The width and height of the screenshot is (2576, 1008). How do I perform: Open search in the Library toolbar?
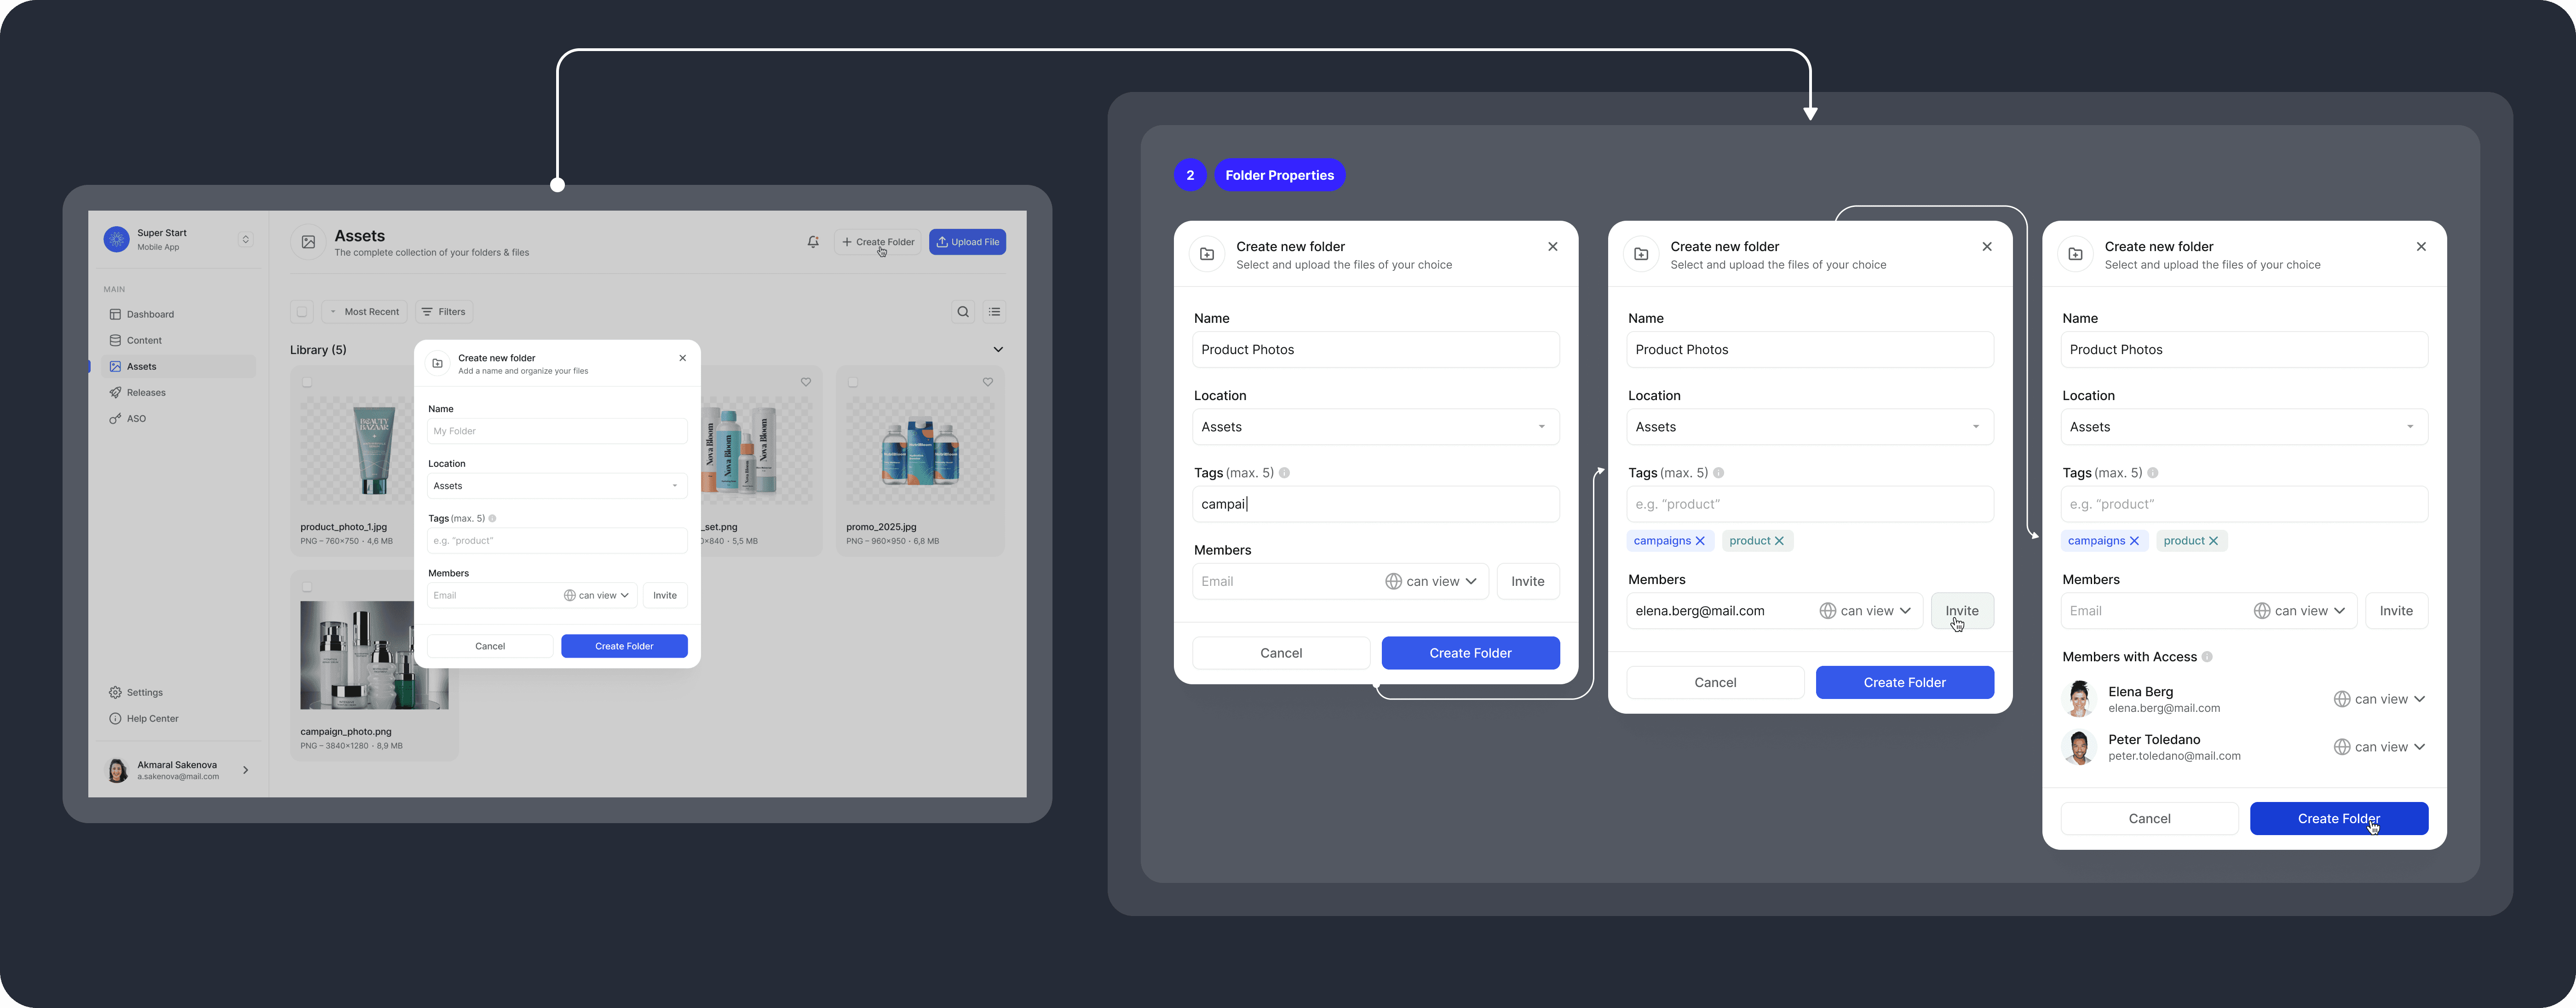click(963, 311)
